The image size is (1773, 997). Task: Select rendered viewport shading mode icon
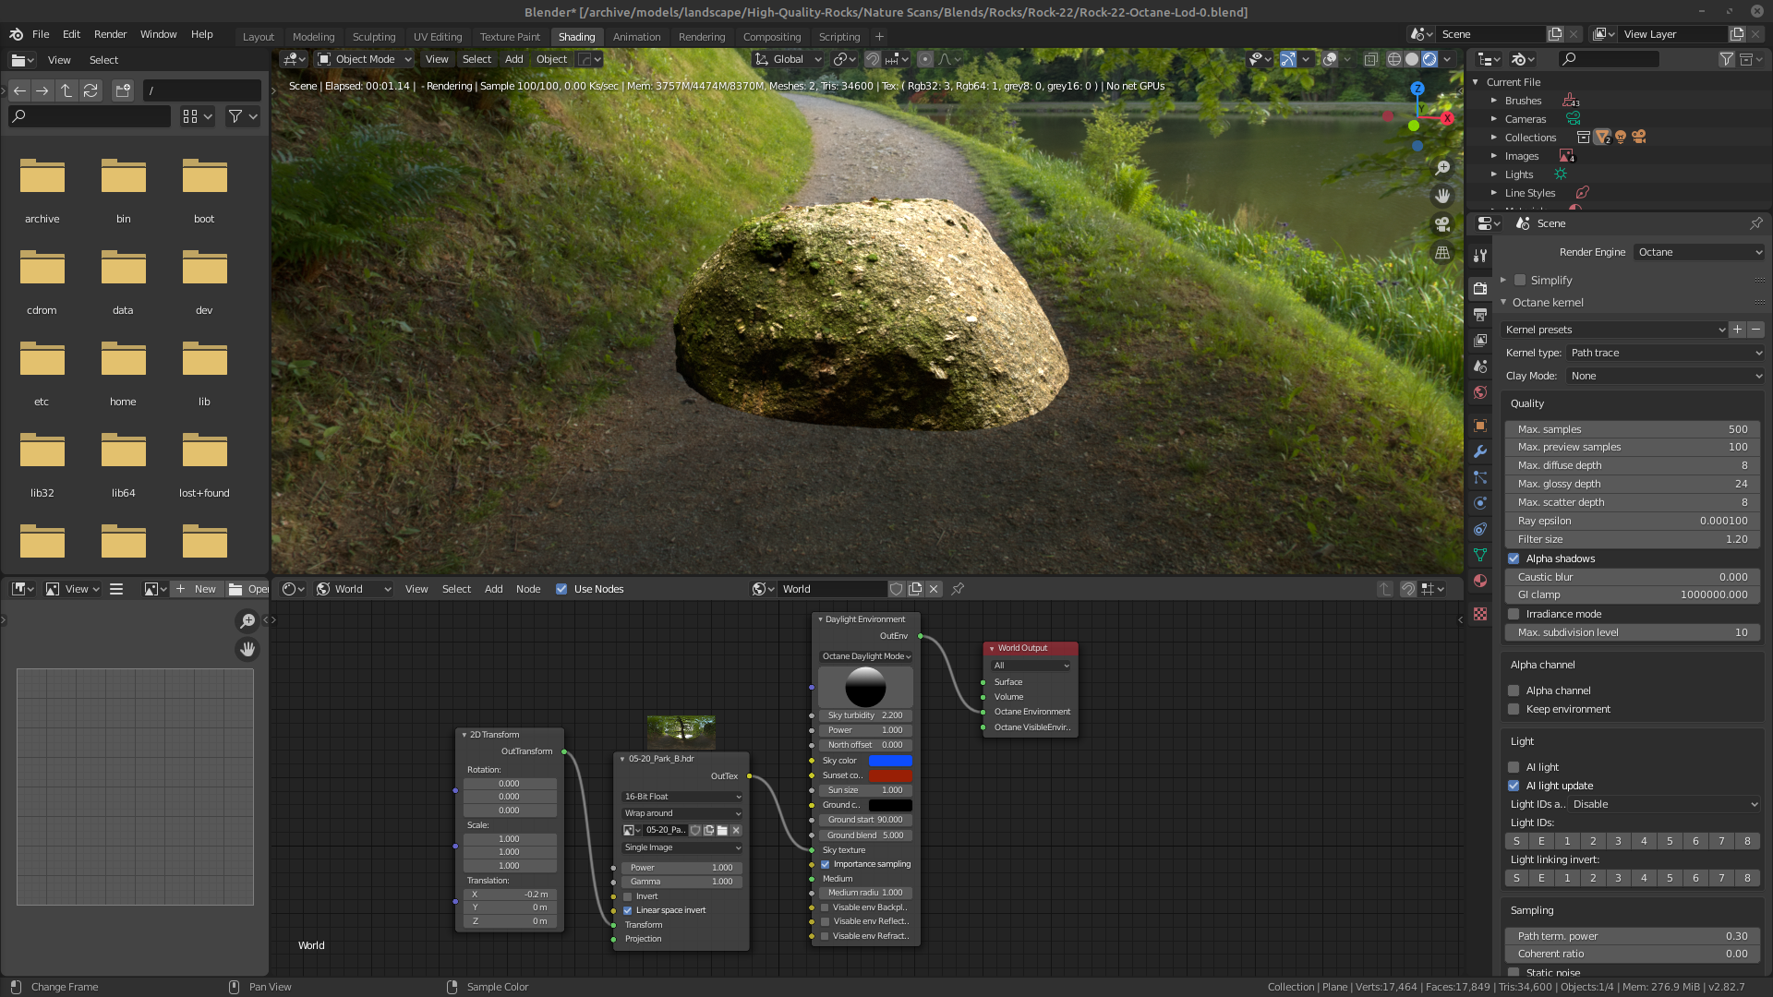[x=1429, y=59]
